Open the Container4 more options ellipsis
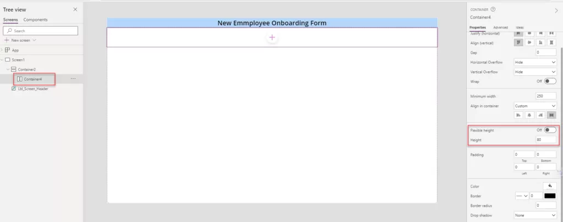This screenshot has width=563, height=222. 73,79
